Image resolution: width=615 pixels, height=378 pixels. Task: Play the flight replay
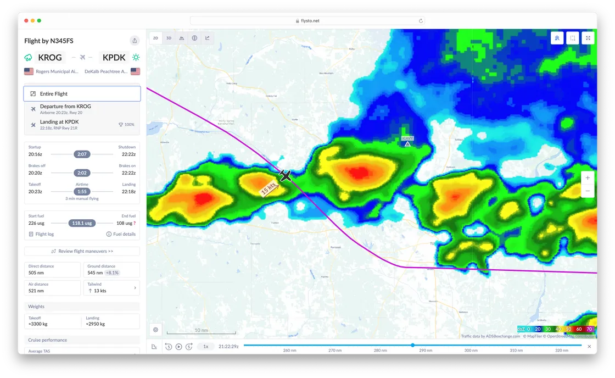point(179,347)
